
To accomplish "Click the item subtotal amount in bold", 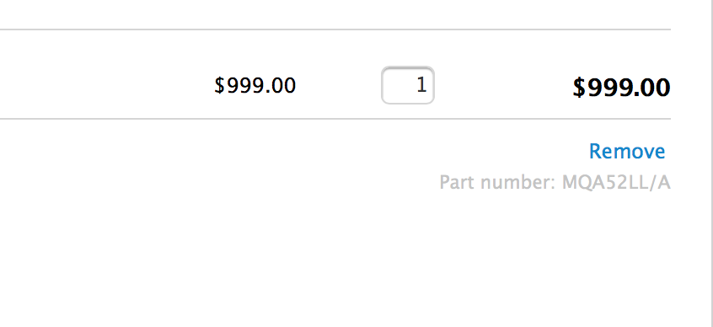I will coord(621,88).
